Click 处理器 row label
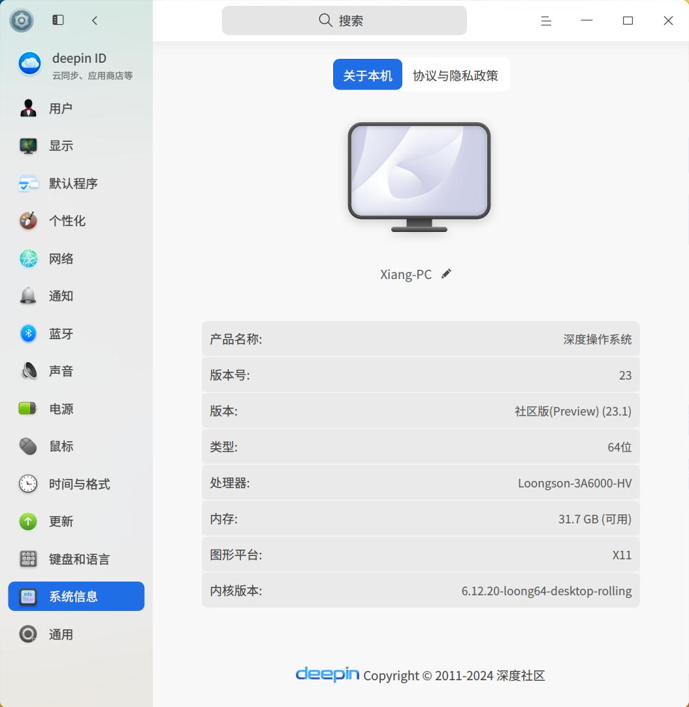The width and height of the screenshot is (689, 707). point(230,484)
